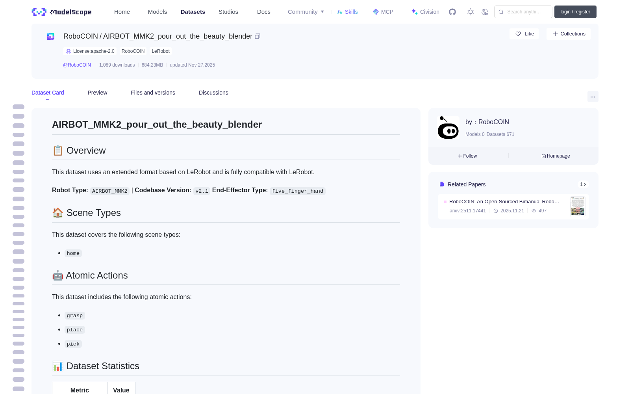The height and width of the screenshot is (394, 630).
Task: Click the 'place' atomic action item
Action: pyautogui.click(x=75, y=330)
